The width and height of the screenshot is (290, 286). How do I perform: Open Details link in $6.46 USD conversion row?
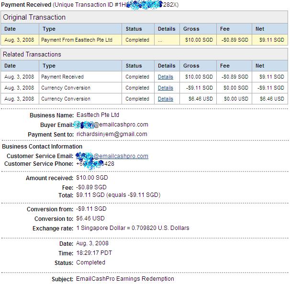(166, 99)
